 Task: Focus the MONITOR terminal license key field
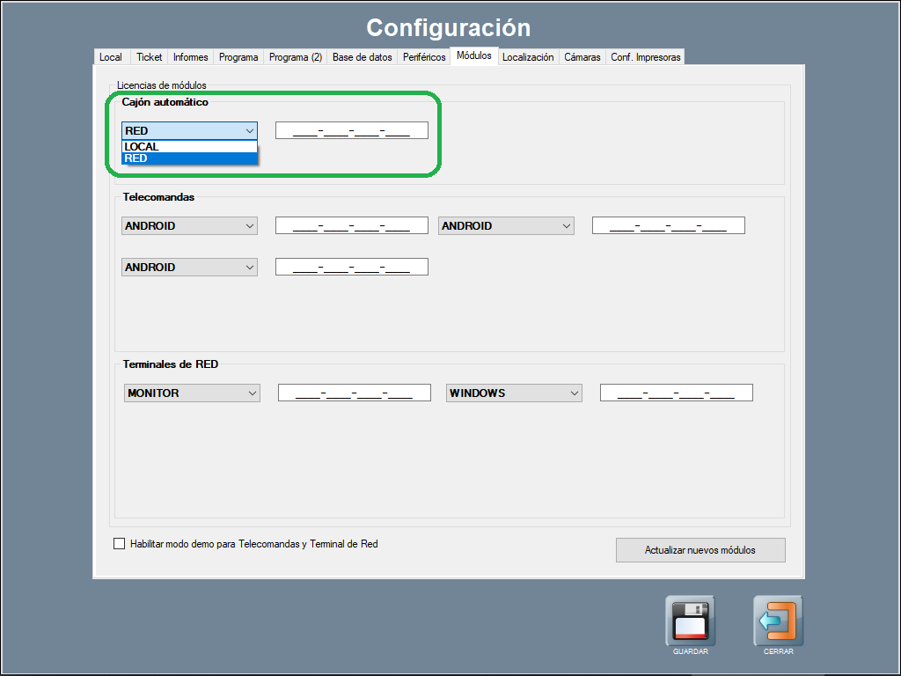tap(355, 393)
